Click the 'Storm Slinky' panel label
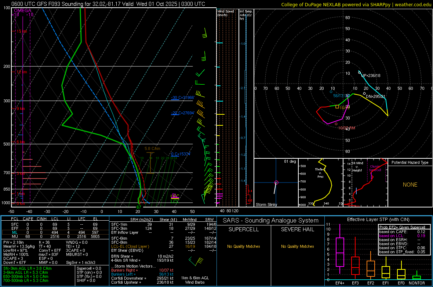Screen dimensions: 433x287 click(x=266, y=205)
